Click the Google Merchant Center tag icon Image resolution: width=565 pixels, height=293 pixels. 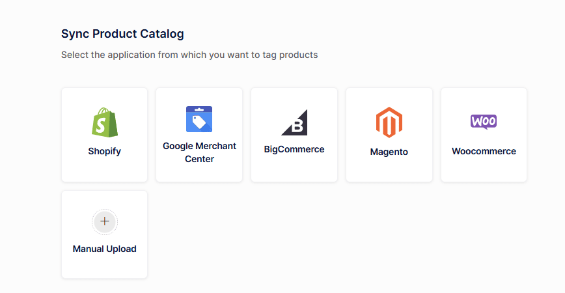[x=199, y=119]
